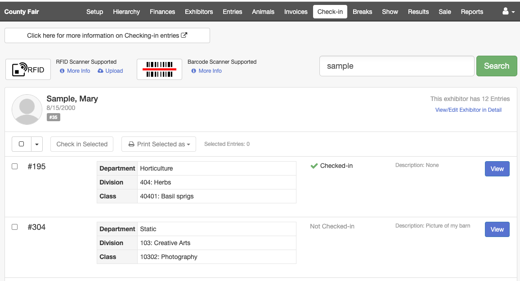Image resolution: width=520 pixels, height=281 pixels.
Task: Click the RFID scanner icon
Action: 28,70
